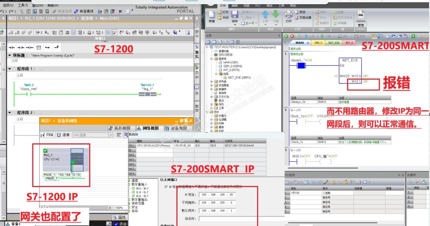The image size is (430, 226).
Task: Insert a normally closed contact in TIA Portal
Action: tap(21, 48)
